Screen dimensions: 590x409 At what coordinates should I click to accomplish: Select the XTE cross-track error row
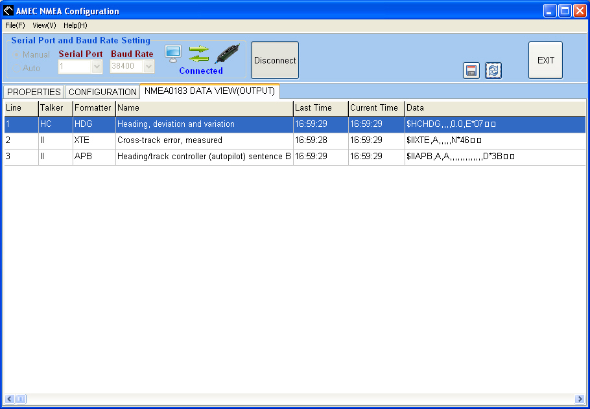[195, 140]
